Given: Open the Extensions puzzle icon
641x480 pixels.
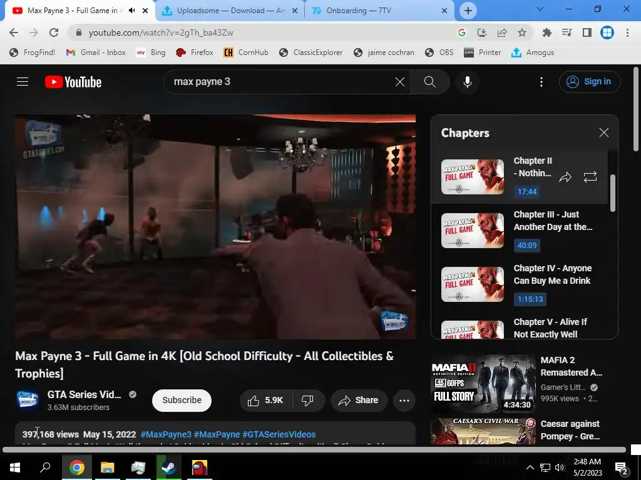Looking at the screenshot, I should 546,32.
